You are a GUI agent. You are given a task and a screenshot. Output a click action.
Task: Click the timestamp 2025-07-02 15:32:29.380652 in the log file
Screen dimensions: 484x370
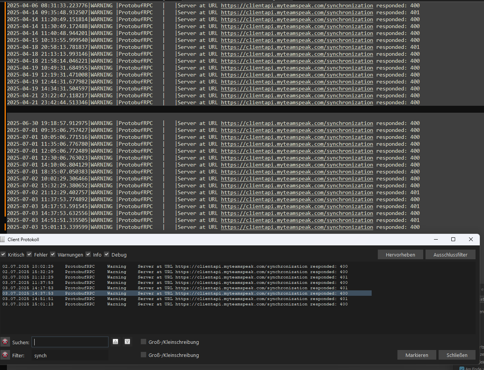point(47,186)
